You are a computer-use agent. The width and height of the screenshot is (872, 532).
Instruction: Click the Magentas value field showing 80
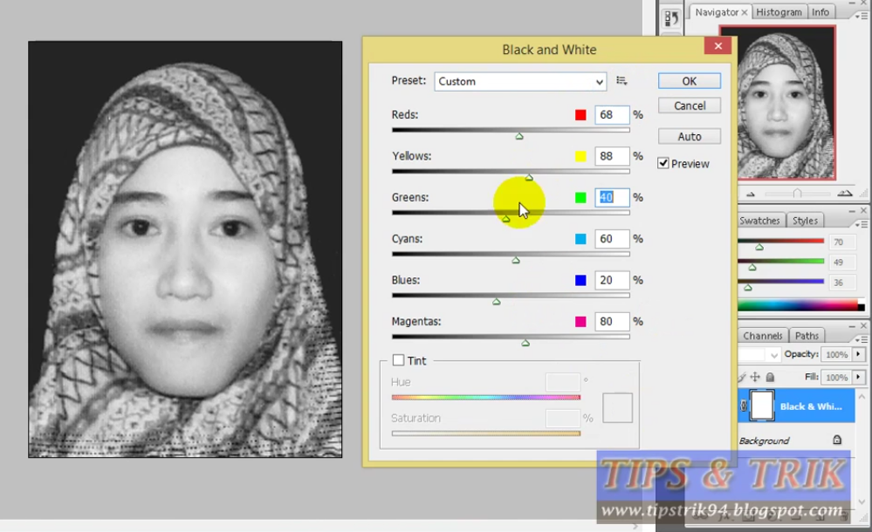(x=612, y=321)
